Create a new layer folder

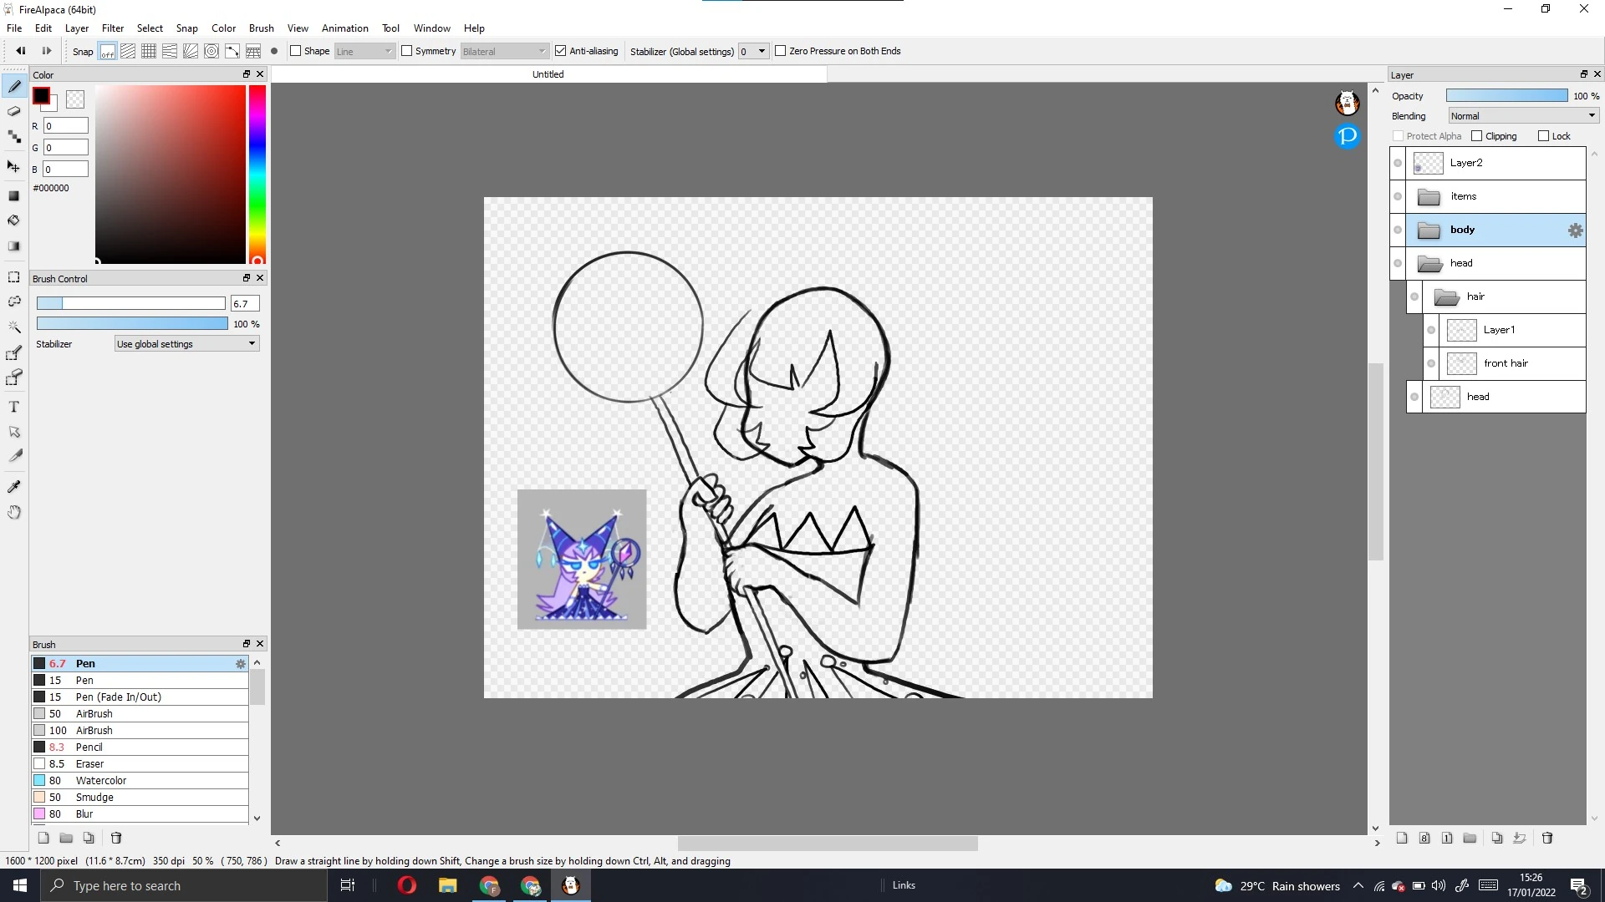point(1469,838)
